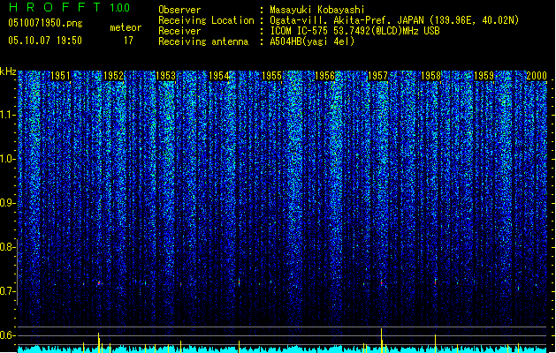
Task: Click the 1.0 kHz axis tick label
Action: coord(7,159)
